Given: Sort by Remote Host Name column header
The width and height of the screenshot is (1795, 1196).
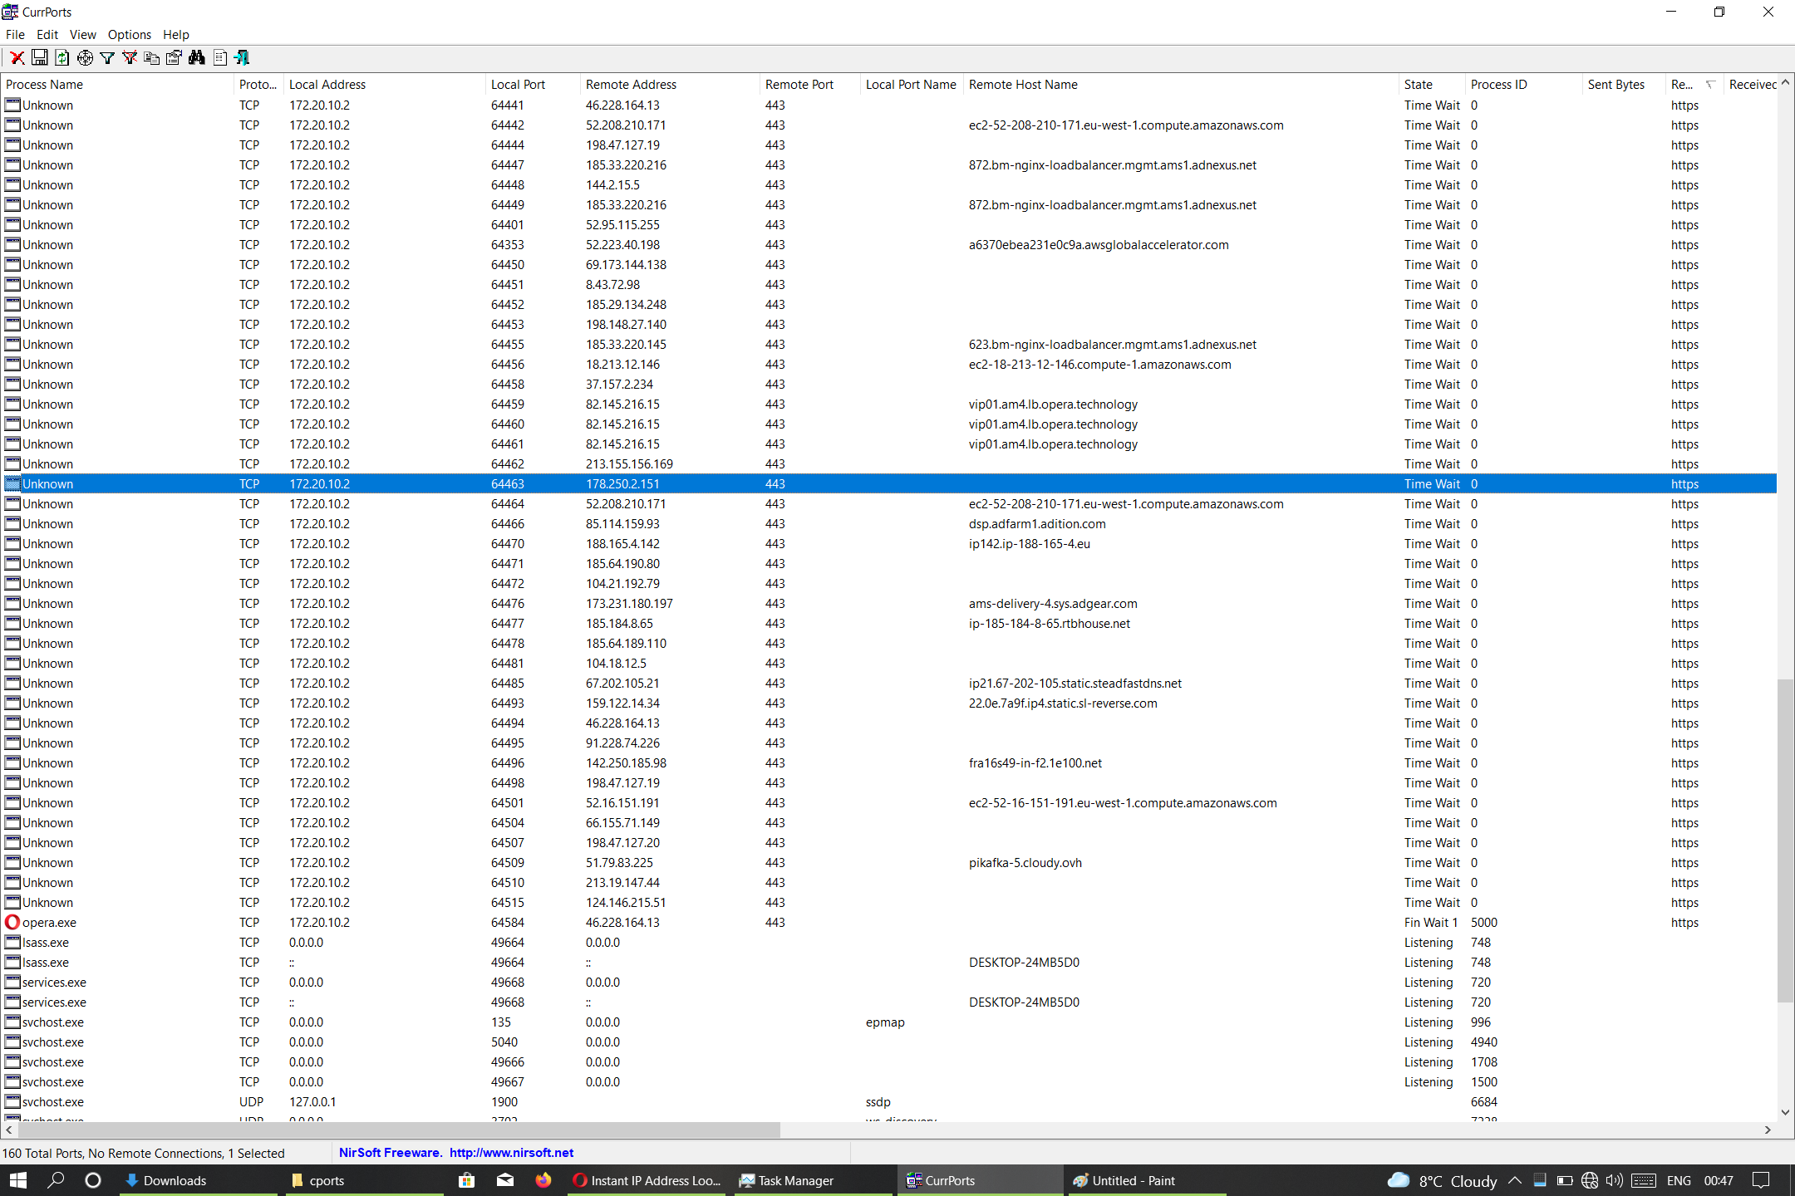Looking at the screenshot, I should 1182,84.
